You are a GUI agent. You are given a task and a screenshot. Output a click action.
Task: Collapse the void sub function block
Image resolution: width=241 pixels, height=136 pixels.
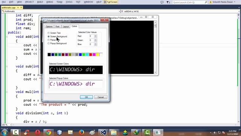(7, 66)
